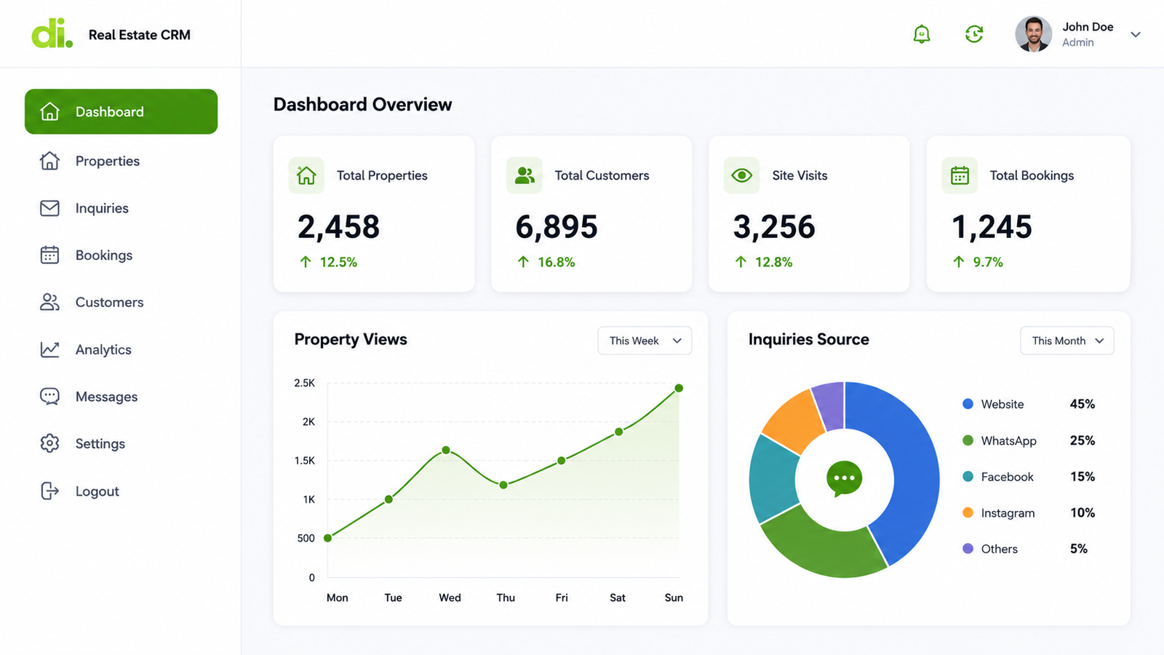
Task: Click the Sun data point on chart
Action: [x=679, y=388]
